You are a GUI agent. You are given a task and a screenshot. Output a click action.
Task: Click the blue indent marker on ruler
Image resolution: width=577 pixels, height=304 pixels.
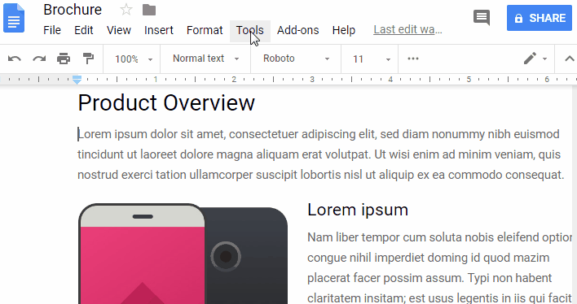coord(77,80)
